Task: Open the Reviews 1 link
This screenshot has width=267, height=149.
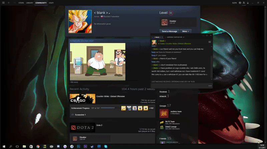Action: pyautogui.click(x=165, y=91)
